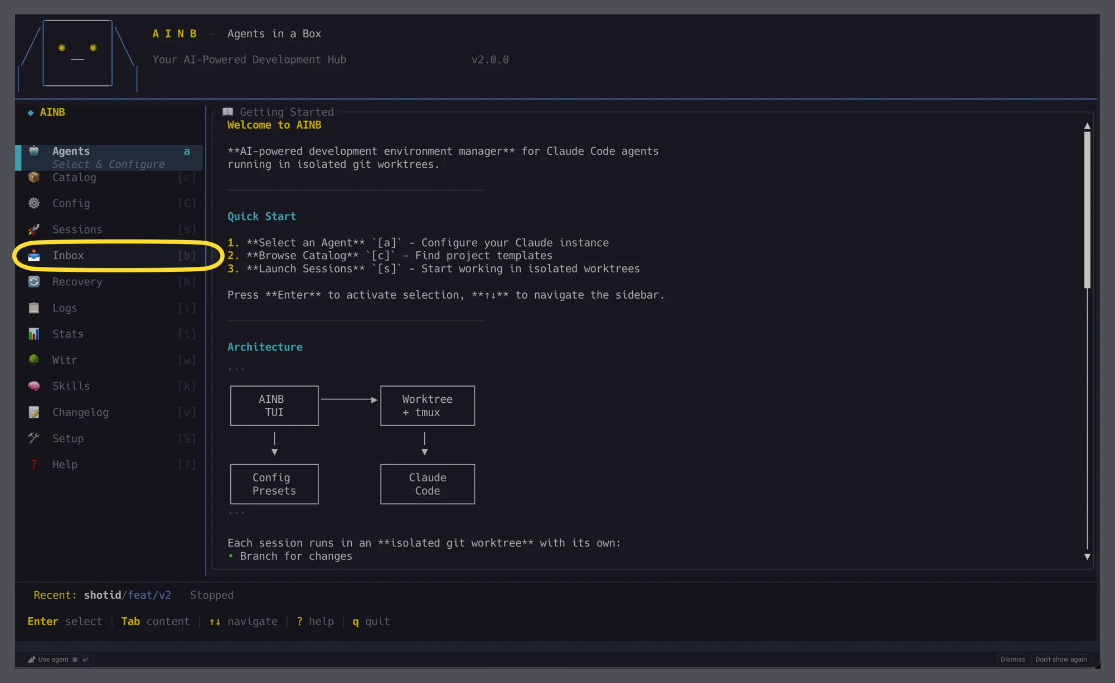Click the 'AINB TUI' diagram box

pyautogui.click(x=274, y=406)
